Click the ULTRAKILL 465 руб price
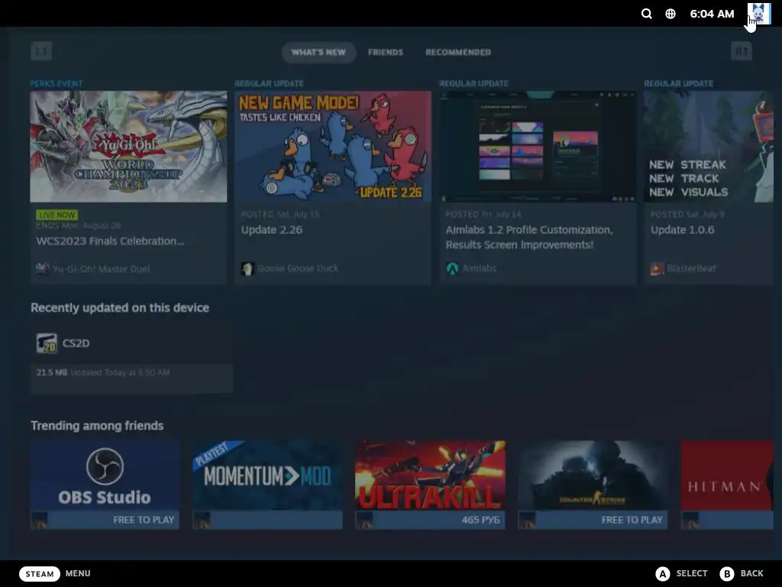 pyautogui.click(x=480, y=520)
